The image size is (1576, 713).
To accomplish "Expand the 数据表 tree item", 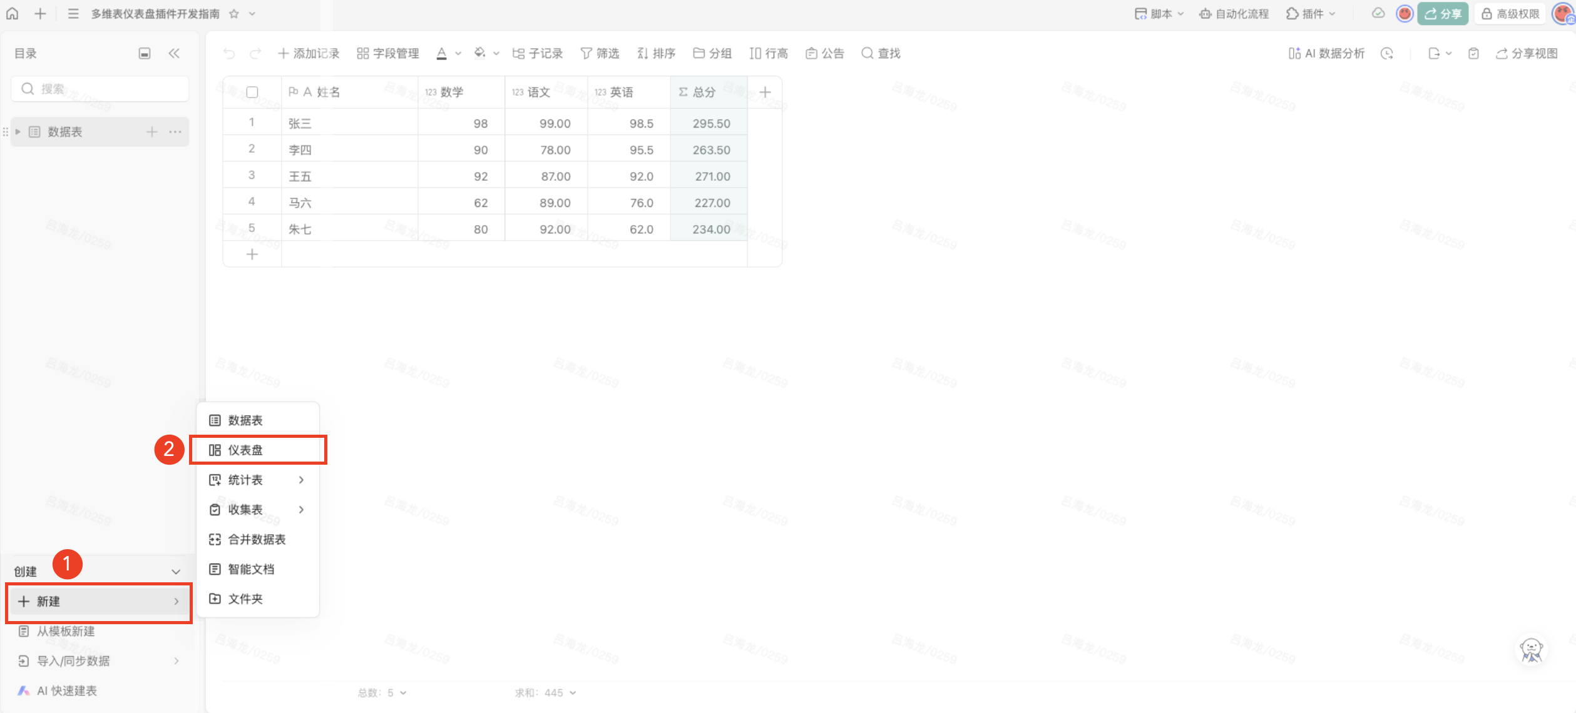I will coord(18,131).
